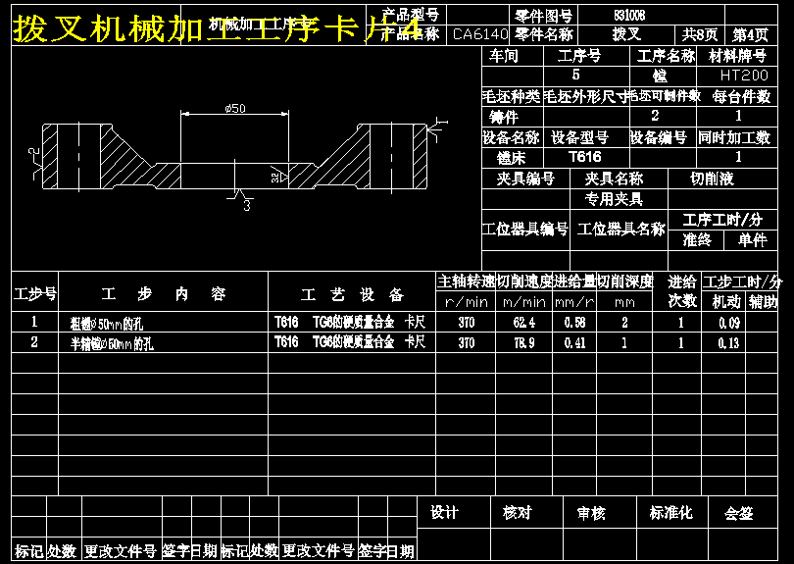This screenshot has width=794, height=564.
Task: Select the 铸件 blank type value
Action: [504, 117]
